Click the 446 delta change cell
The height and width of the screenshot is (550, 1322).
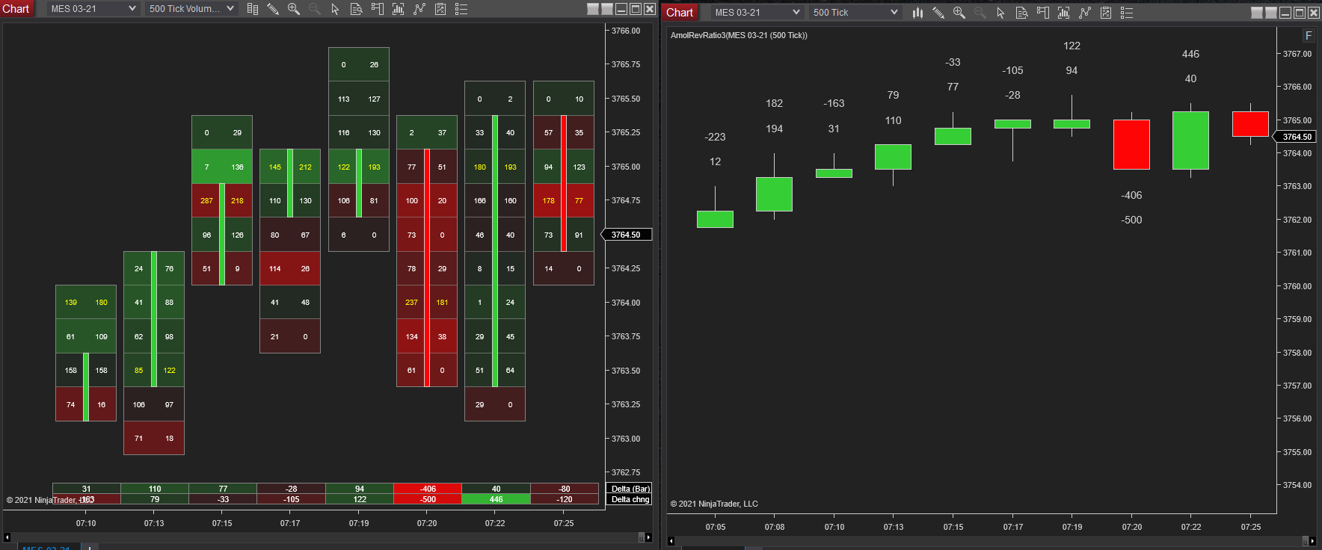pyautogui.click(x=496, y=499)
